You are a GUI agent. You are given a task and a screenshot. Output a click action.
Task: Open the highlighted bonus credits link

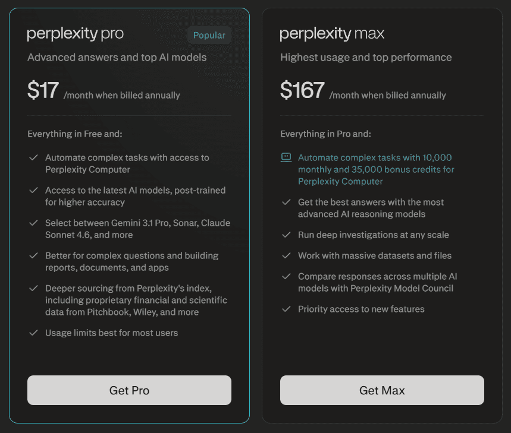tap(375, 169)
